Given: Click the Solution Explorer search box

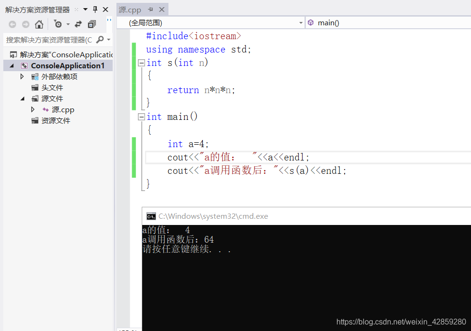Looking at the screenshot, I should 50,40.
